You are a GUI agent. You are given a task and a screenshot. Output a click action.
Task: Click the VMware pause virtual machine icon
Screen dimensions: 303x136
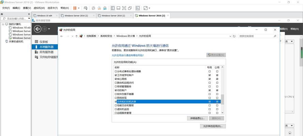[75, 8]
